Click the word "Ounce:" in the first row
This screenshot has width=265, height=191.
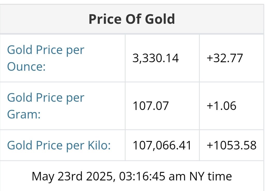(x=26, y=66)
